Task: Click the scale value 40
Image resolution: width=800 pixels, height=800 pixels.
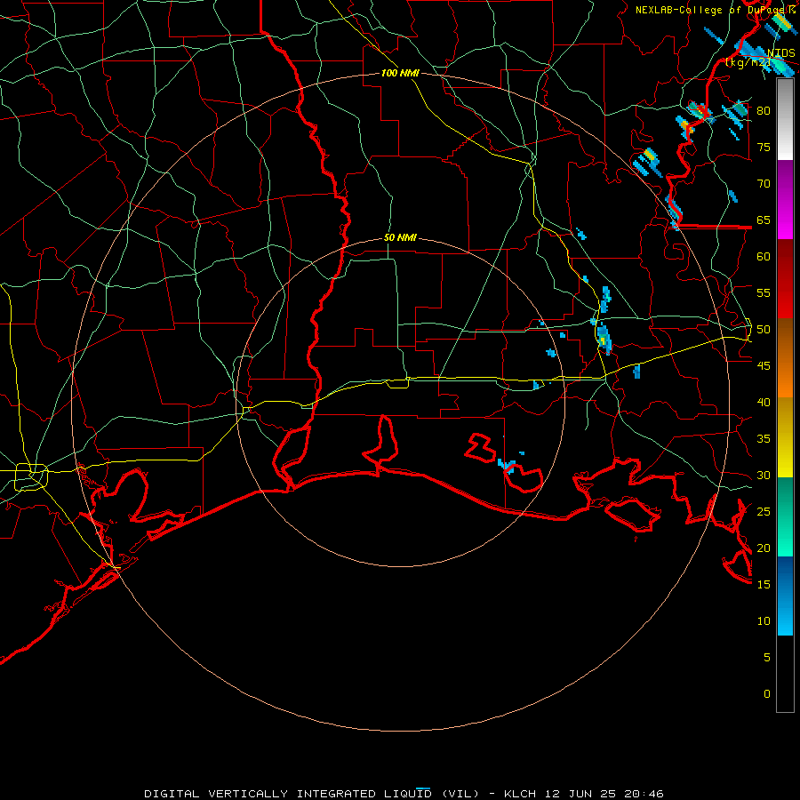Action: point(764,402)
